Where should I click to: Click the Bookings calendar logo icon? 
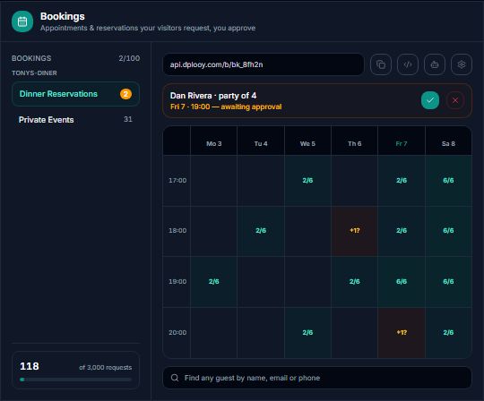[x=22, y=21]
